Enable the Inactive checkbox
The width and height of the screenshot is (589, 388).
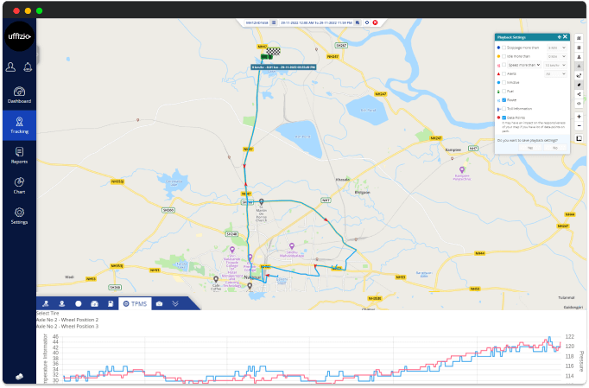504,82
